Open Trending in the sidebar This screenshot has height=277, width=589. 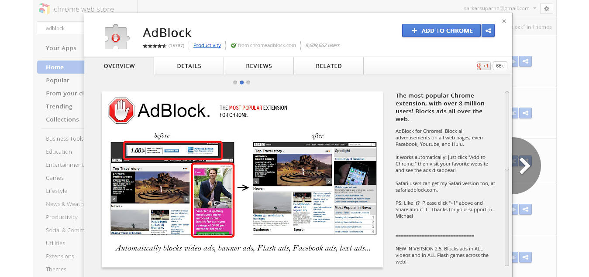click(x=59, y=106)
